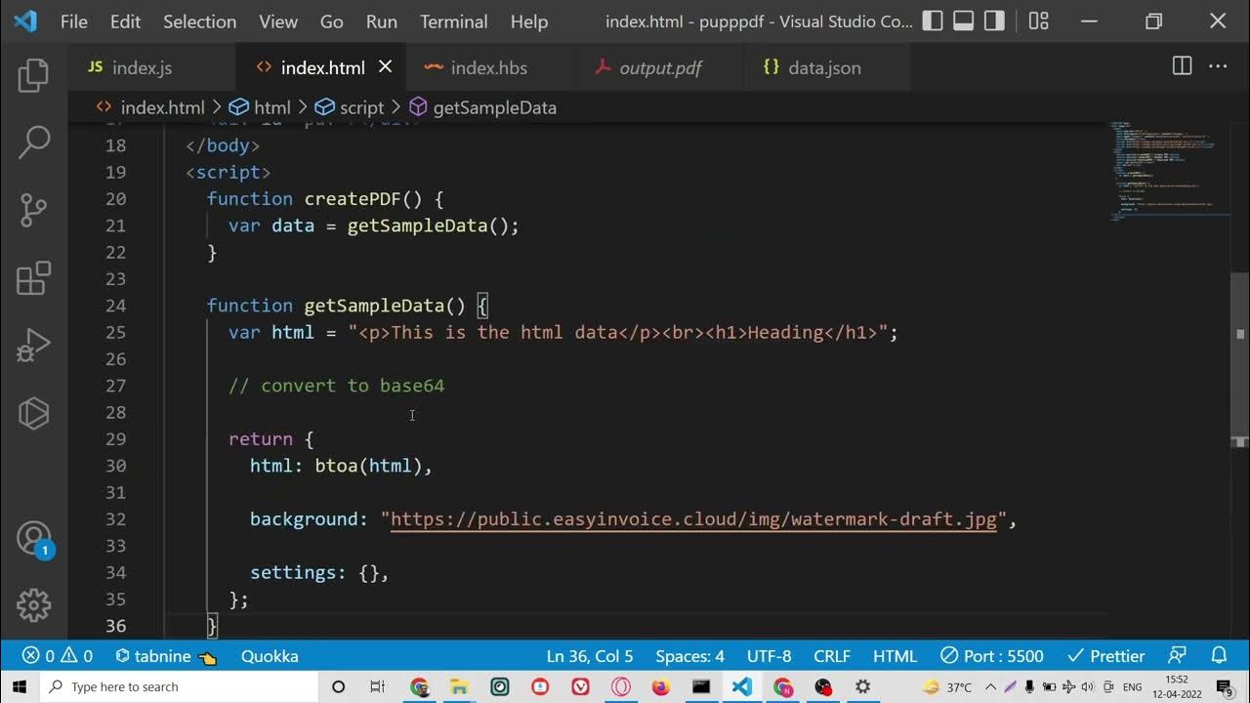Toggle the secondary side bar layout button
The image size is (1250, 703).
pyautogui.click(x=994, y=21)
